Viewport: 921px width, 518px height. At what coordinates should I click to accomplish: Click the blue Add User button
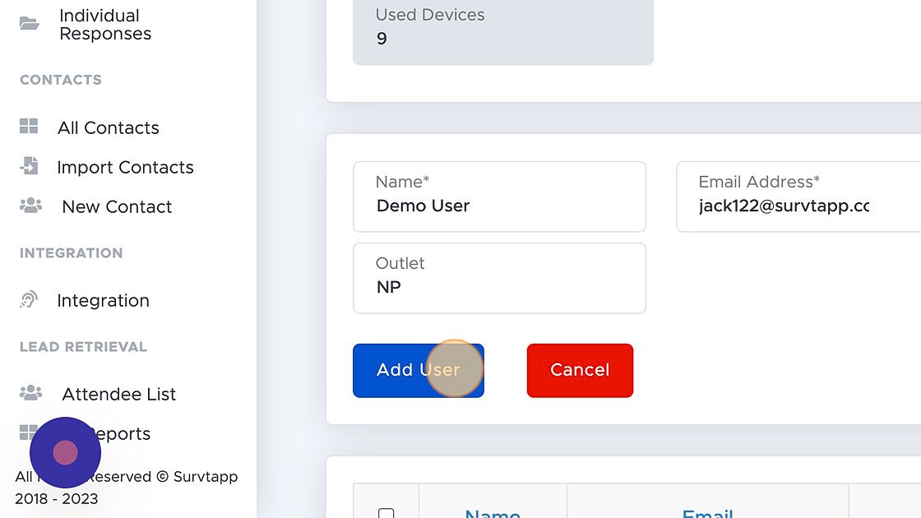pos(419,371)
